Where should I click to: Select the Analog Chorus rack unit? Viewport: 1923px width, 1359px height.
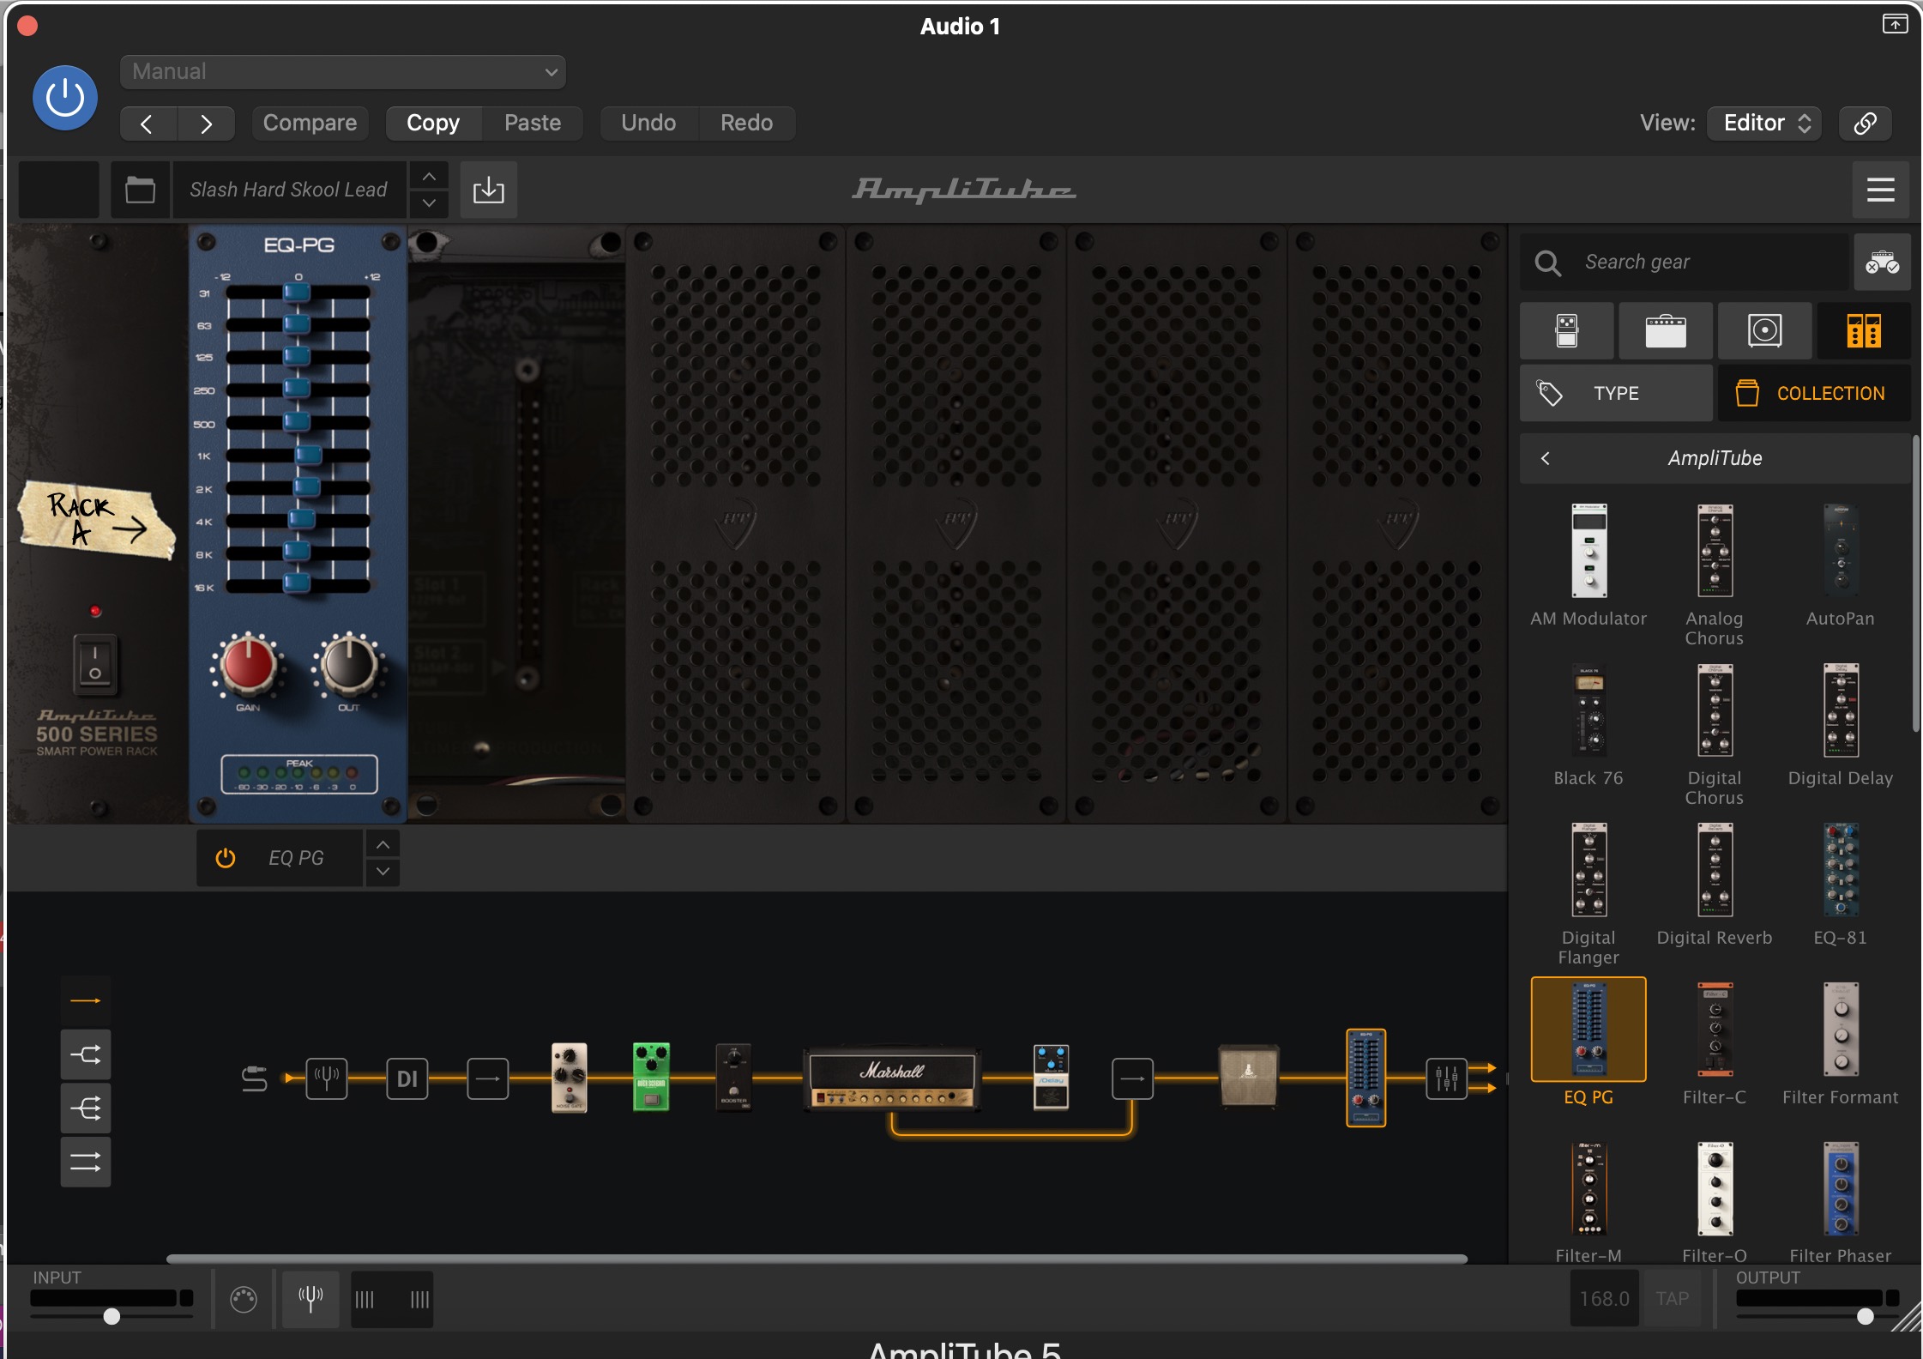[x=1715, y=575]
